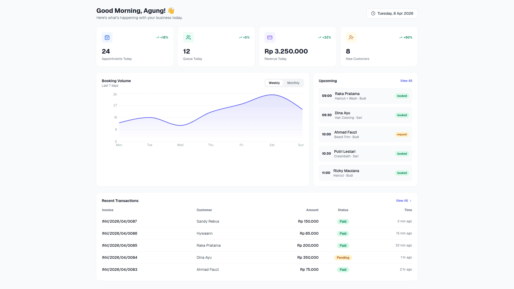
Task: Click the Saturday peak on the booking chart
Action: (x=272, y=95)
